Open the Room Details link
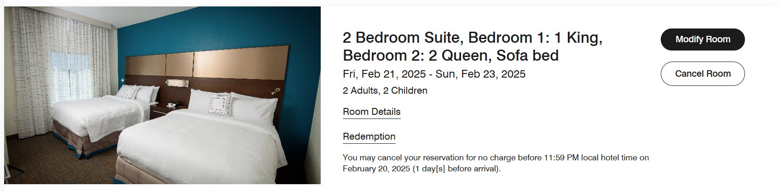 (x=371, y=112)
